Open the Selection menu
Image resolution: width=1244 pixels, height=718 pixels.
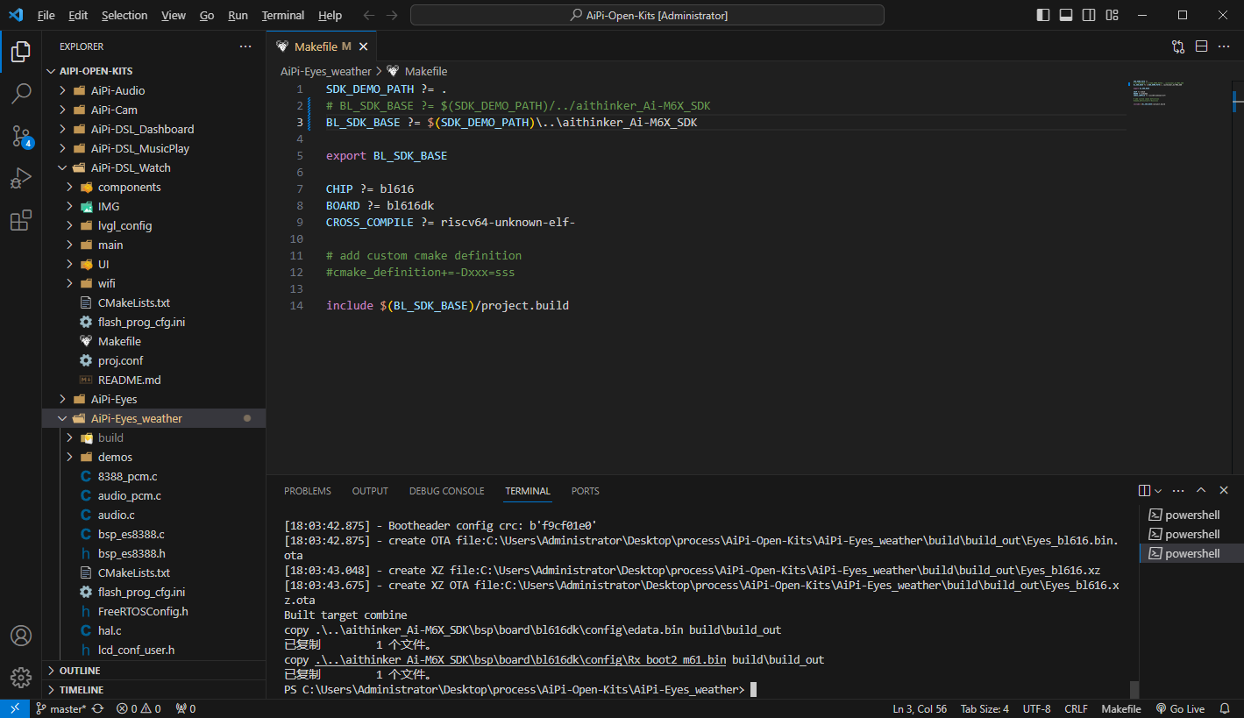pyautogui.click(x=124, y=15)
